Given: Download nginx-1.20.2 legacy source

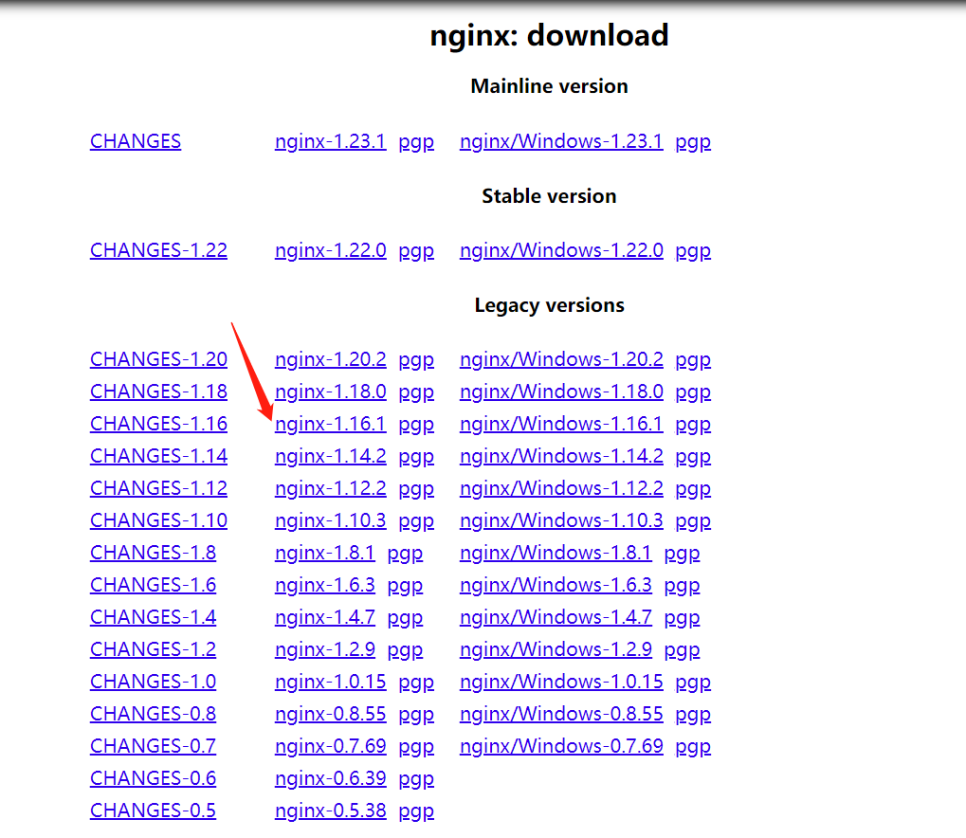Looking at the screenshot, I should pyautogui.click(x=330, y=358).
